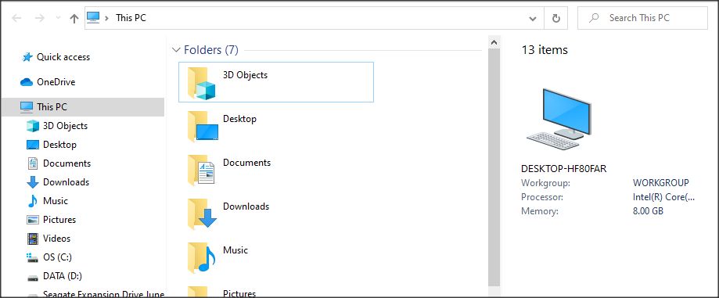719x298 pixels.
Task: Click the large Downloads folder icon
Action: coord(202,214)
